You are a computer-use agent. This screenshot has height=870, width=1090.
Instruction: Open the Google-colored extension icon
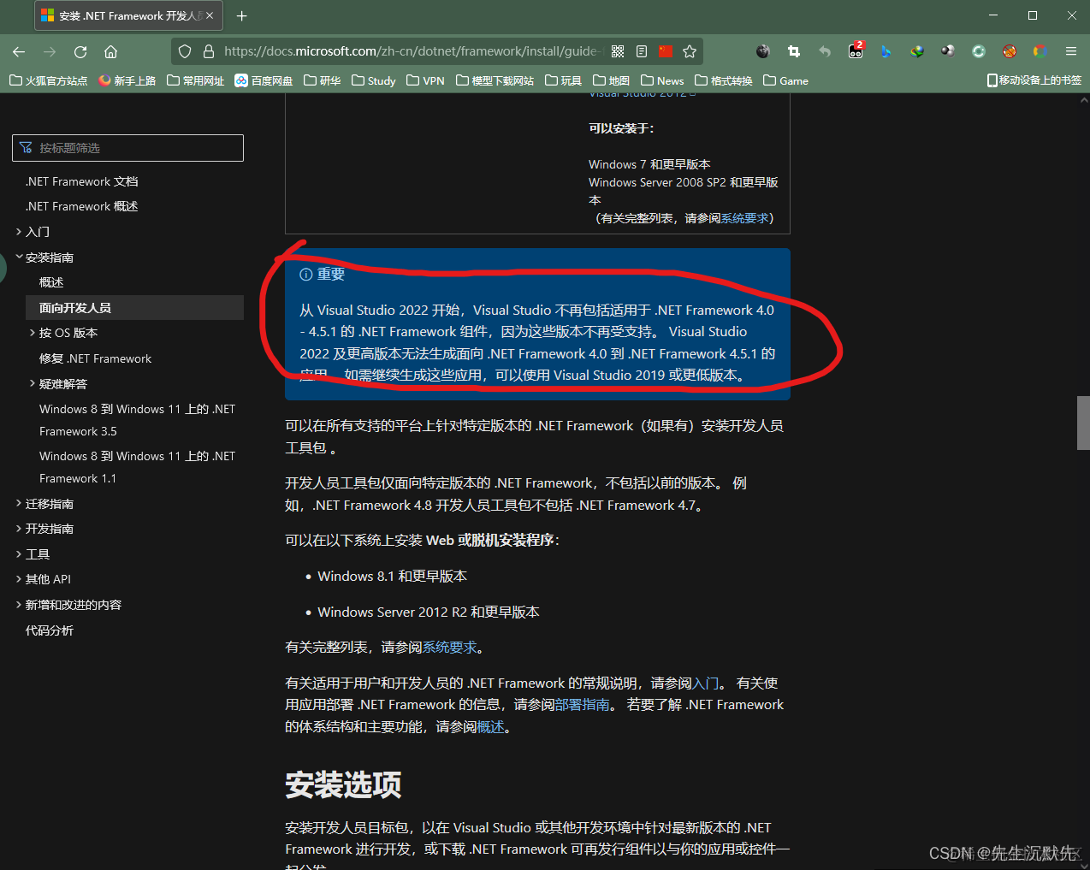click(1040, 51)
